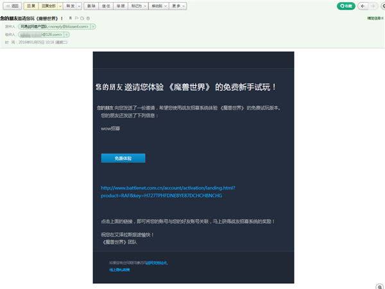Expand the 转发 dropdown arrow
385x289 pixels.
(x=79, y=6)
